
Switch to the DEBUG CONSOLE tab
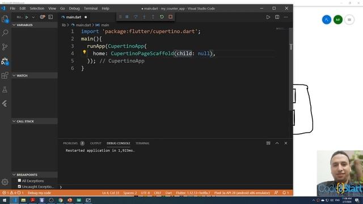(x=119, y=143)
